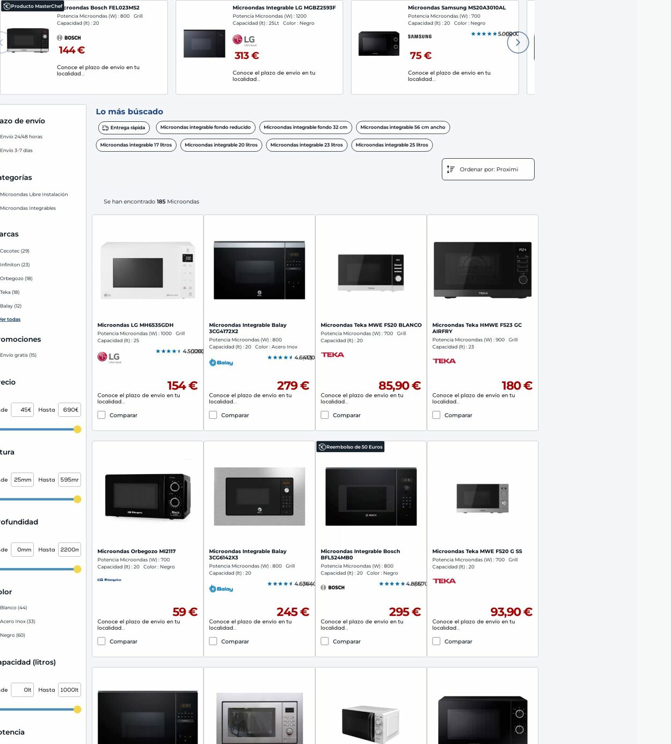Click the Producto MasterChef badge
Viewport: 671px width, 744px height.
coord(32,6)
